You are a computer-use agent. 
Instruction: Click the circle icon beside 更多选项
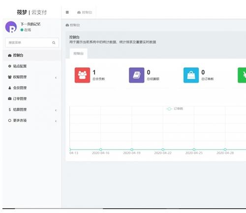(10, 121)
